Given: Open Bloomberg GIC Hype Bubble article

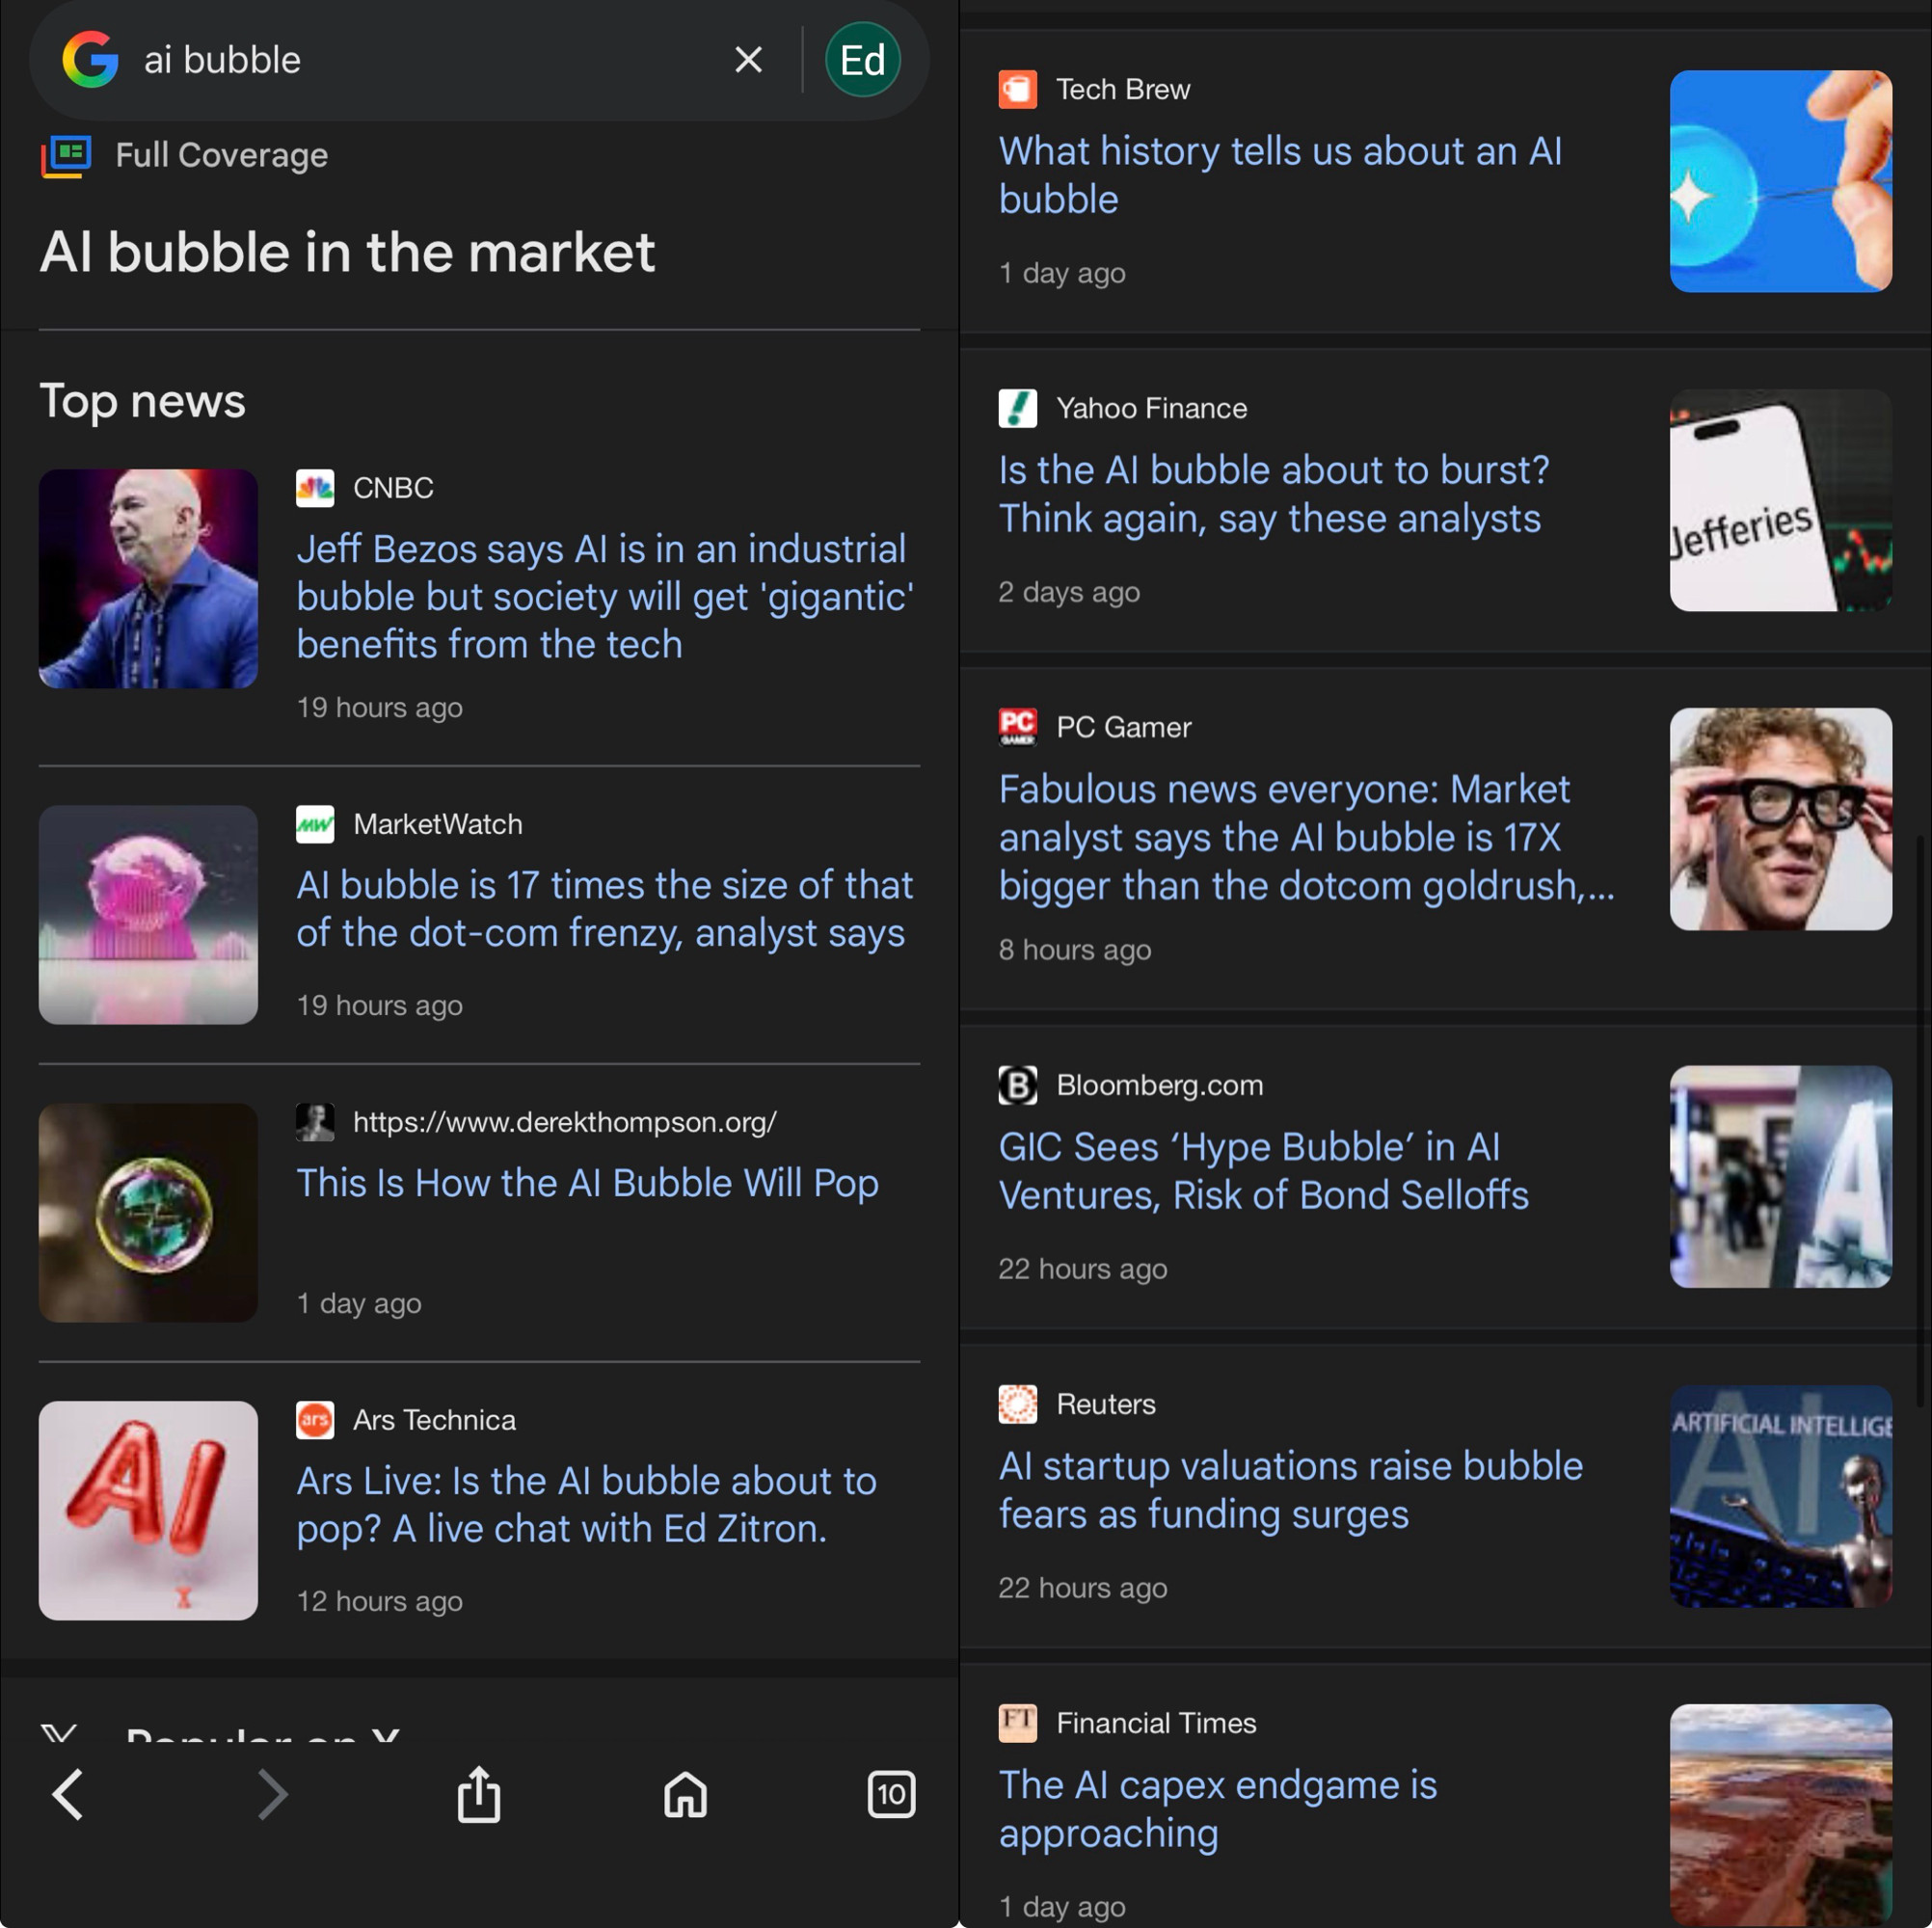Looking at the screenshot, I should [x=1263, y=1170].
